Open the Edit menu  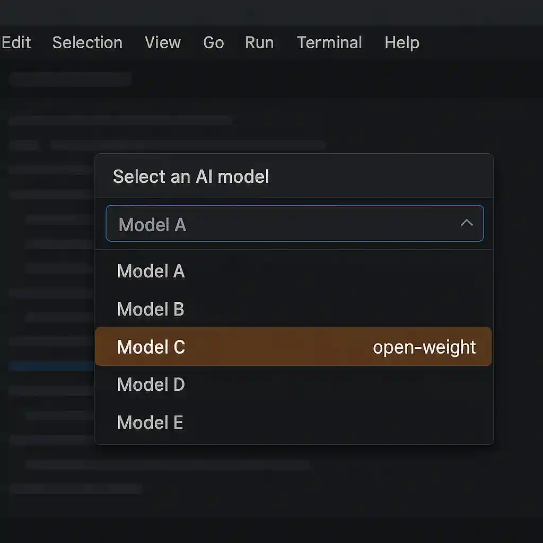pyautogui.click(x=16, y=42)
